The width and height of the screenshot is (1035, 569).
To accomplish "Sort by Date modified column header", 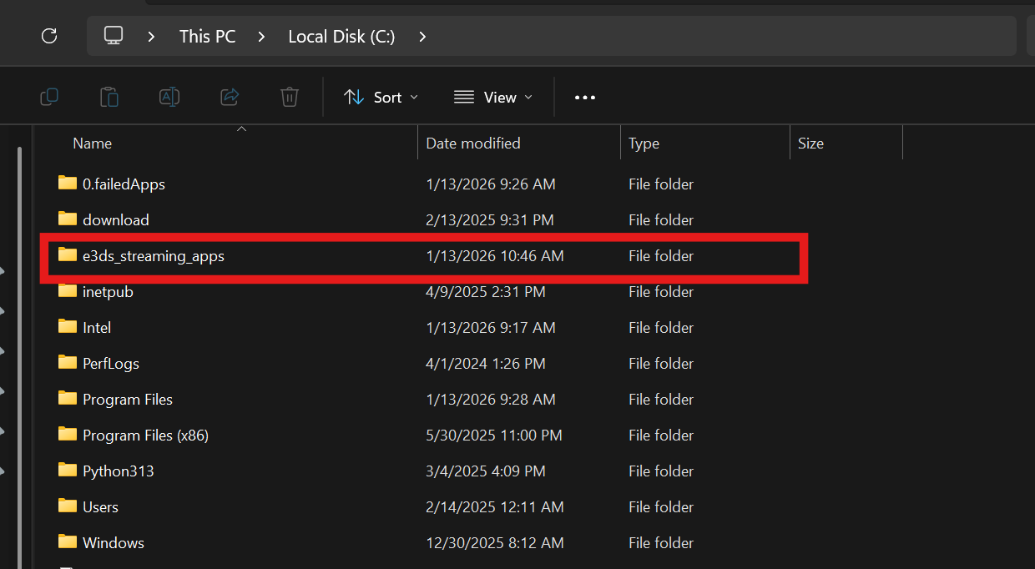I will tap(472, 144).
